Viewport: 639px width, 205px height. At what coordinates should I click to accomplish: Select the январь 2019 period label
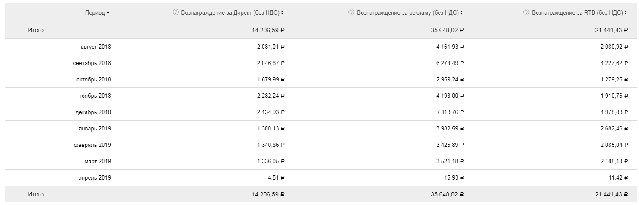point(94,128)
